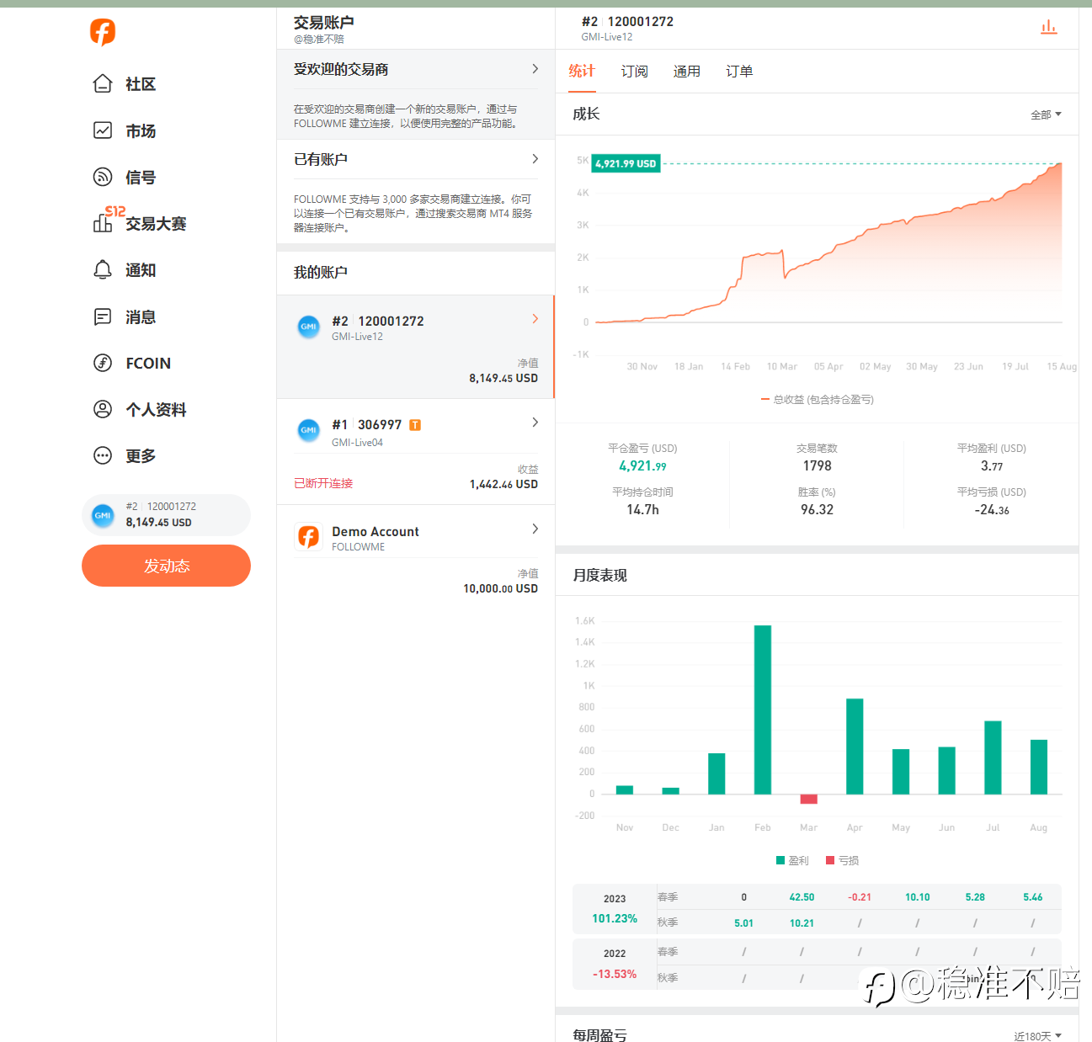Click the Demo Account 10,000.00 USD value
This screenshot has height=1042, width=1092.
tap(500, 589)
